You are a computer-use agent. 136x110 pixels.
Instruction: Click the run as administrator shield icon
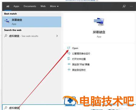click(69, 53)
